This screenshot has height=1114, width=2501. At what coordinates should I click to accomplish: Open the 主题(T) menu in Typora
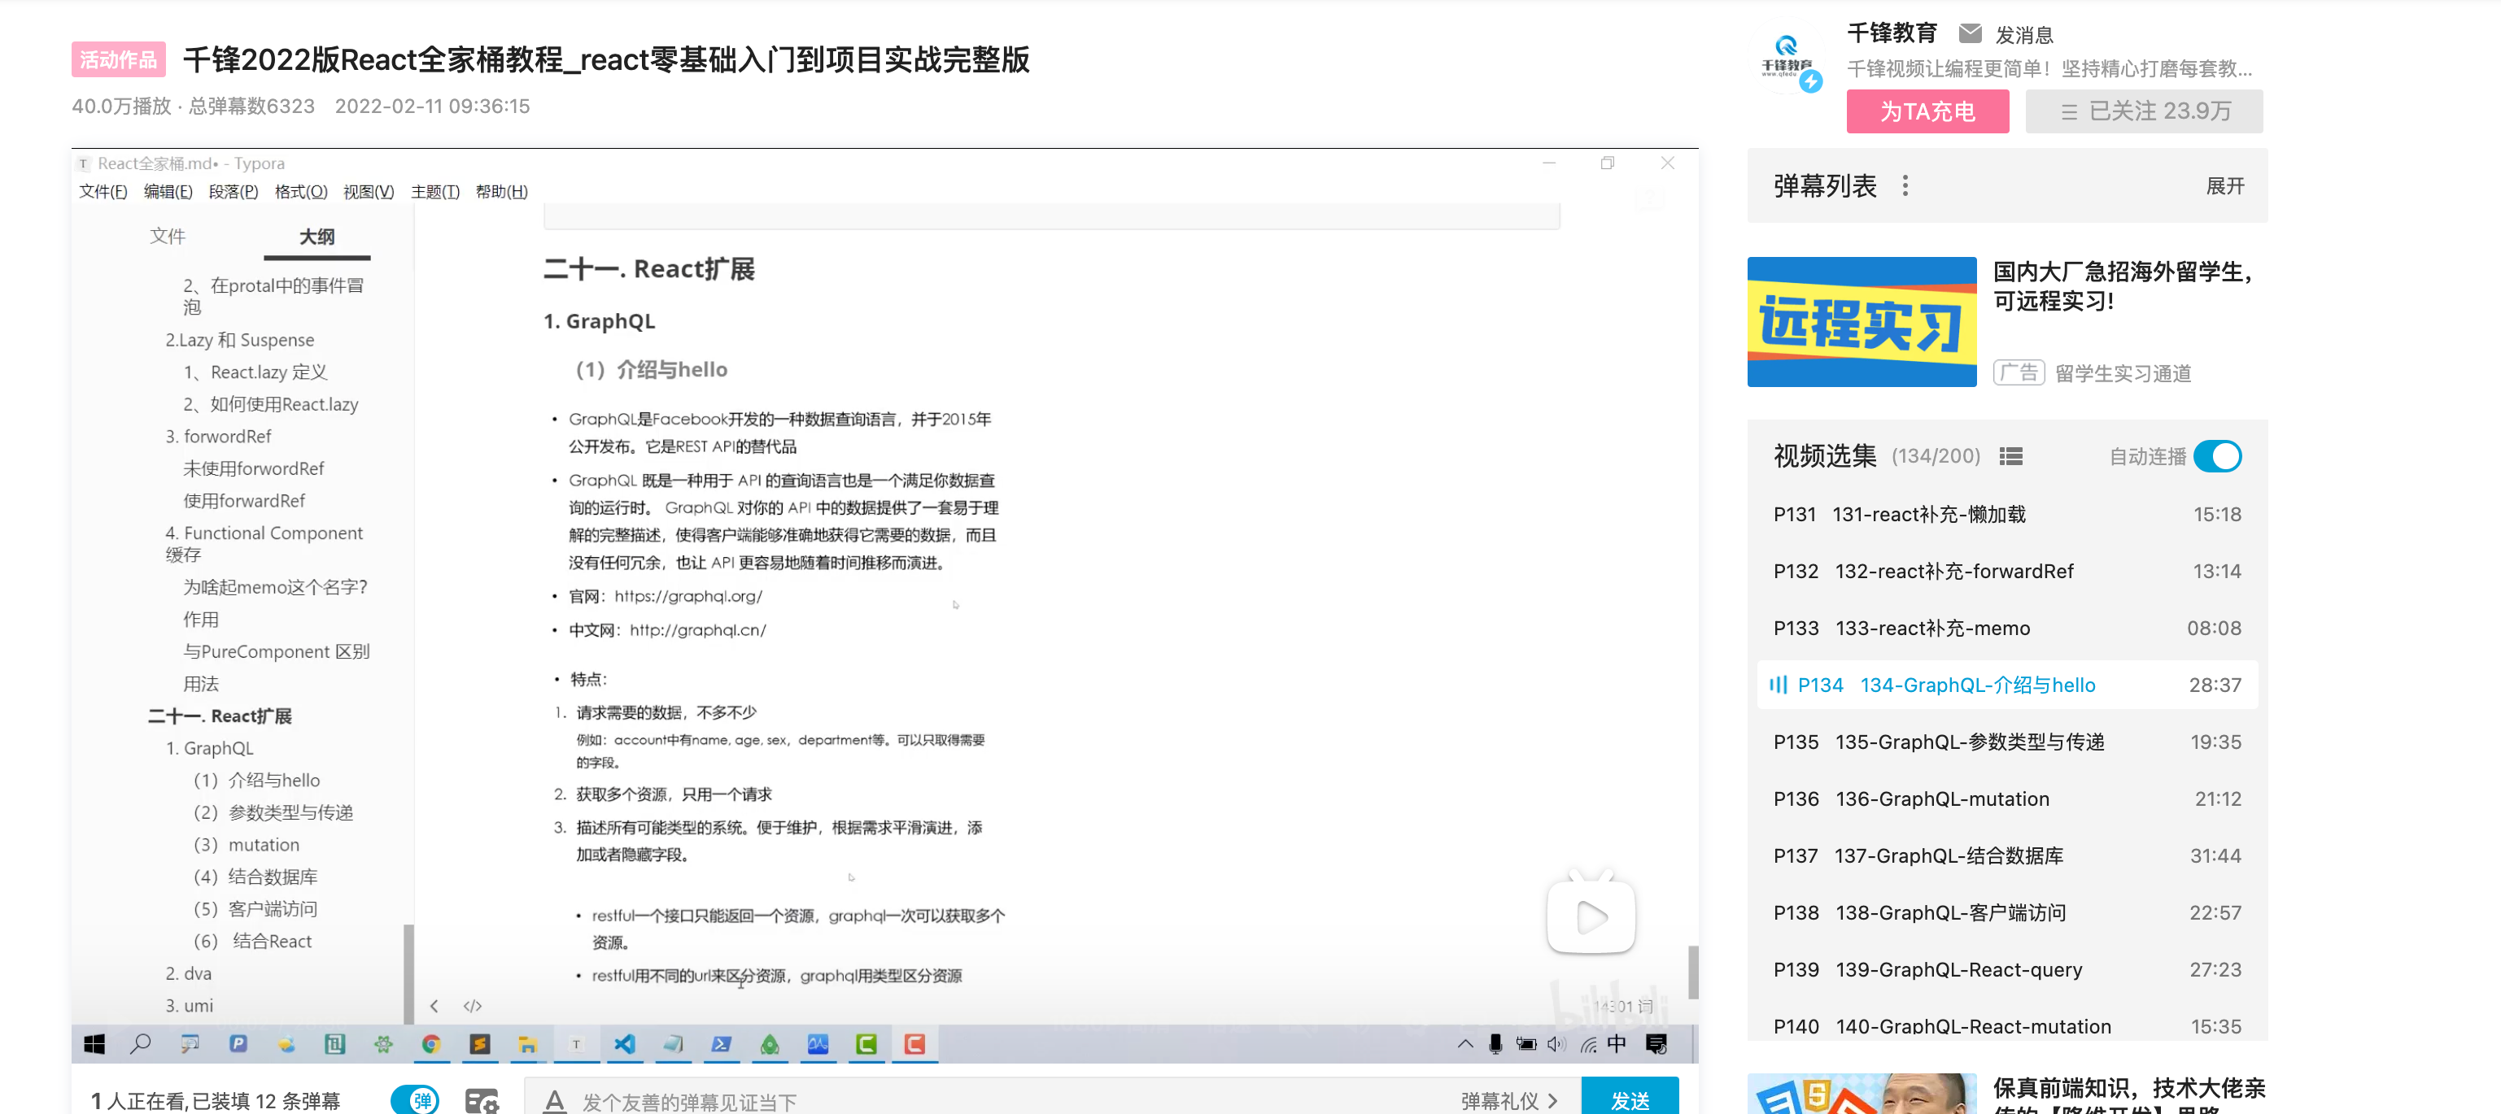(x=435, y=191)
